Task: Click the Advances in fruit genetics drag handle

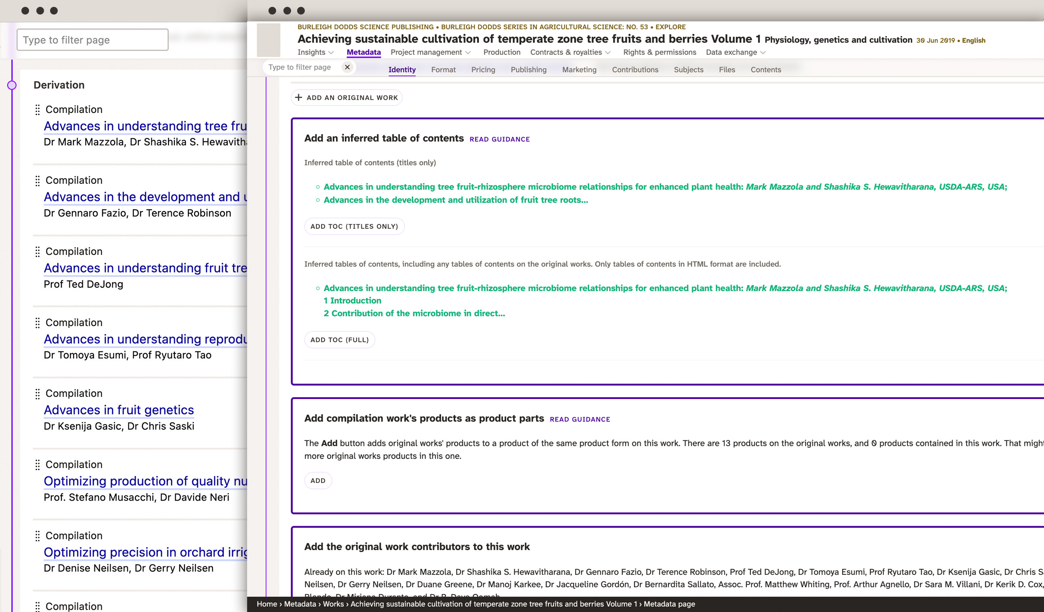Action: [x=36, y=393]
